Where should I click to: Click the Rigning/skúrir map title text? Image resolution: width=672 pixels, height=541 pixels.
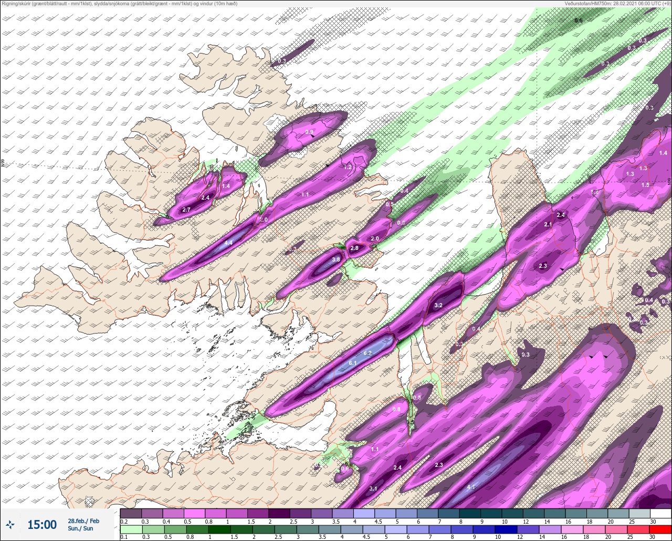(x=120, y=3)
